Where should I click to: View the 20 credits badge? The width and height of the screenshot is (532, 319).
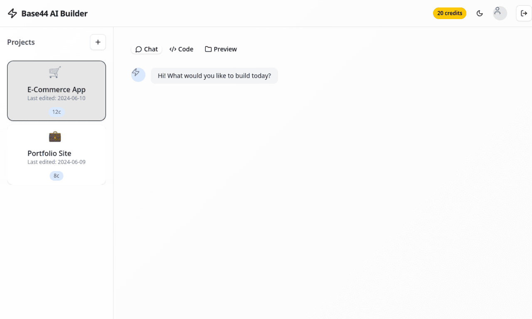pos(449,13)
